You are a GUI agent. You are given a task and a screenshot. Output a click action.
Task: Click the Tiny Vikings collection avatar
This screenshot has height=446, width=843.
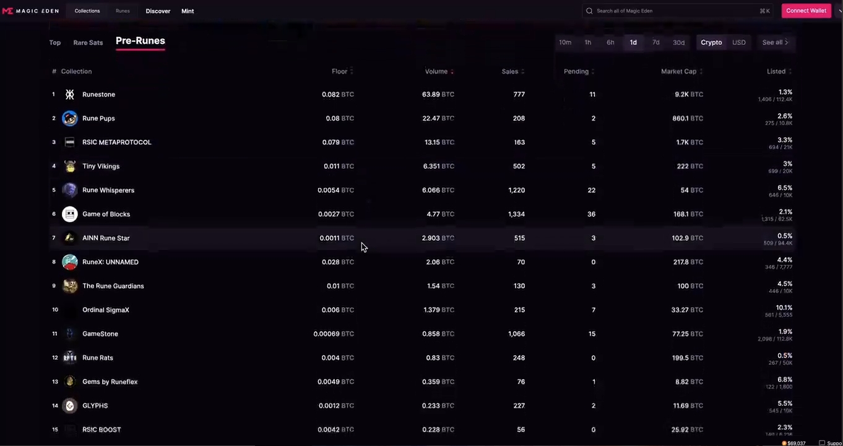(70, 166)
